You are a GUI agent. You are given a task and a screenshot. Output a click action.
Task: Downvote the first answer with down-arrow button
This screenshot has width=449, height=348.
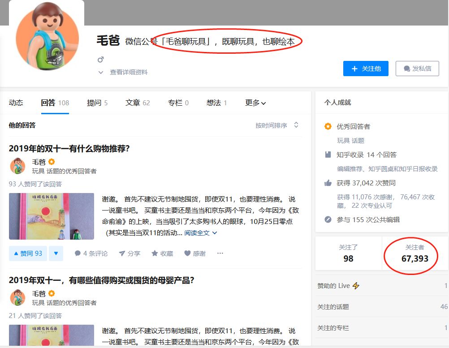click(x=56, y=253)
